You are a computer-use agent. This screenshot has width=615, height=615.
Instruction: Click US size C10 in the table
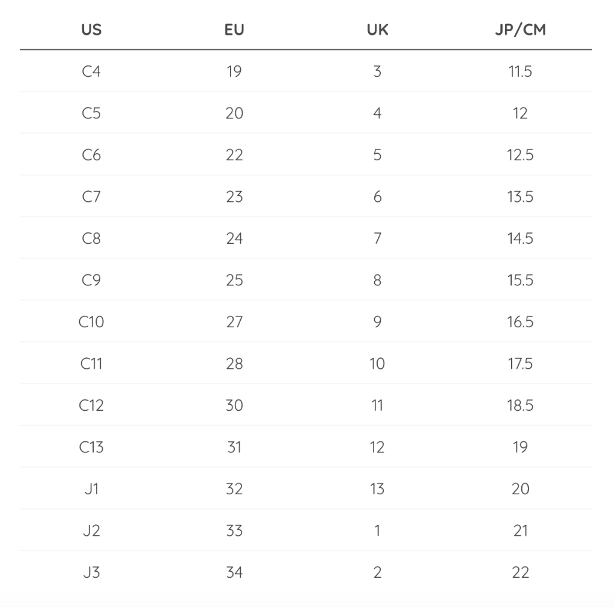pos(91,322)
